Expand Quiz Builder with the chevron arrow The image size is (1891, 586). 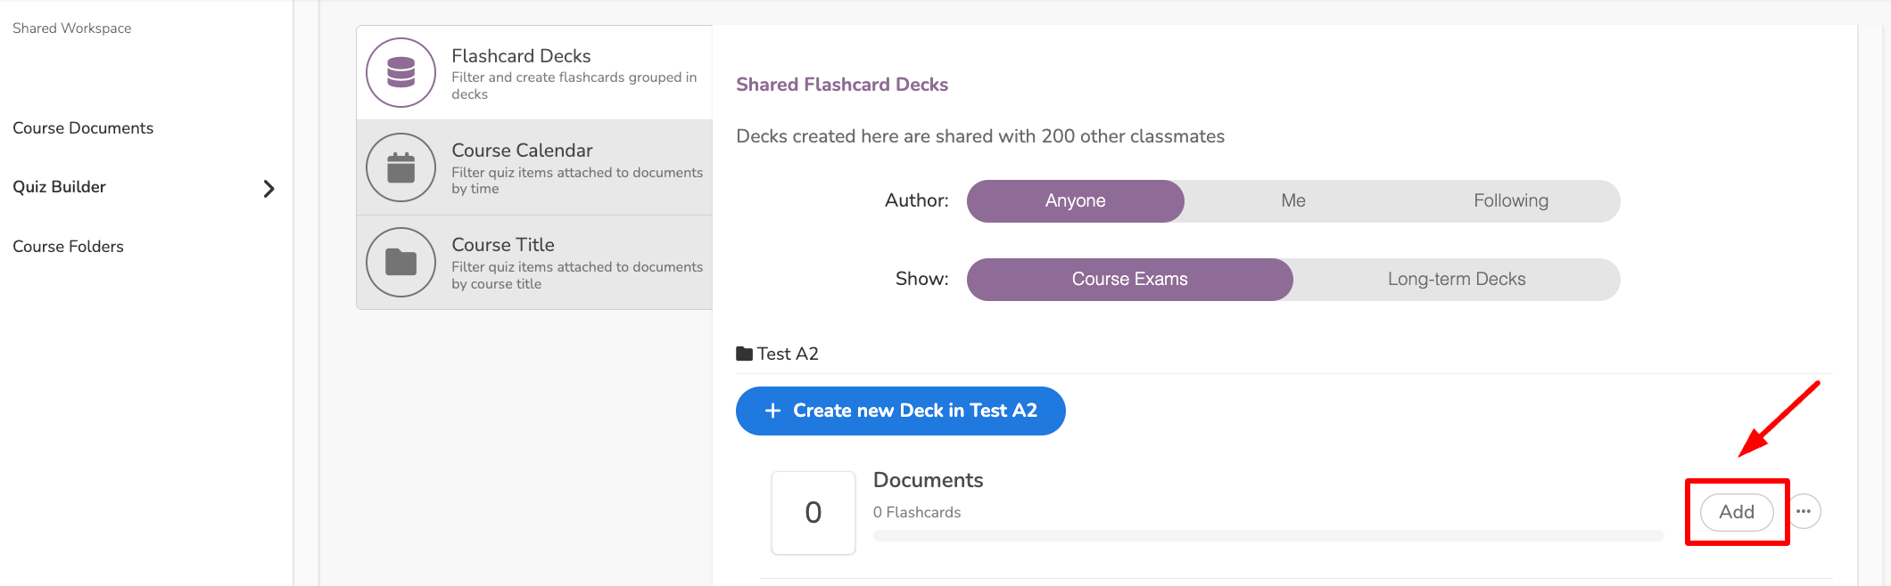point(268,188)
